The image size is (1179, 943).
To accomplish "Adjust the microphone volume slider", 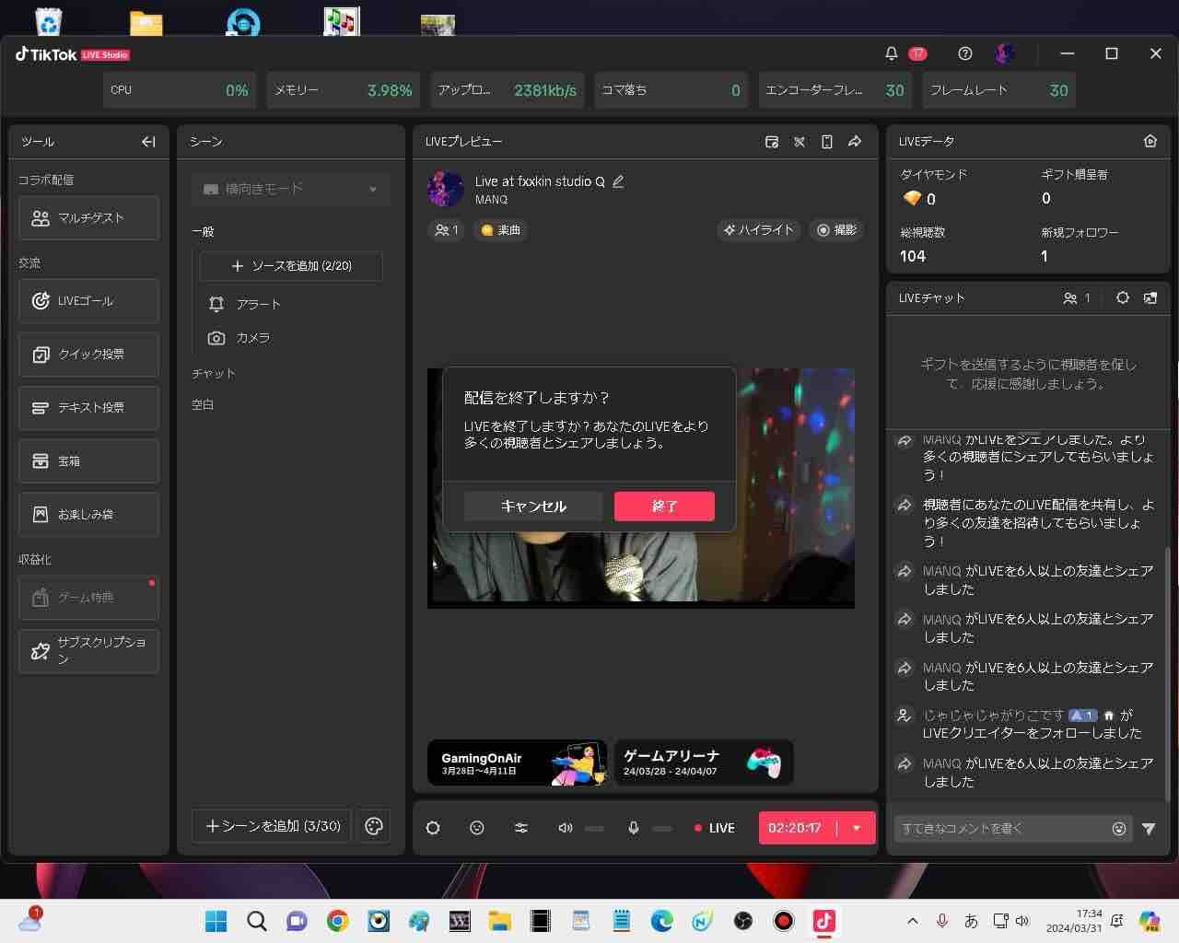I will 662,829.
